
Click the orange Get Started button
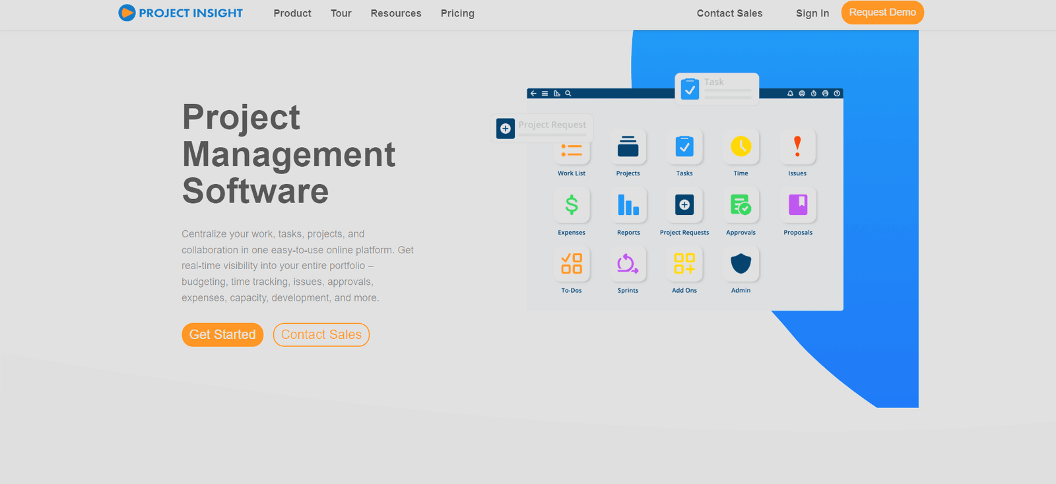[222, 334]
